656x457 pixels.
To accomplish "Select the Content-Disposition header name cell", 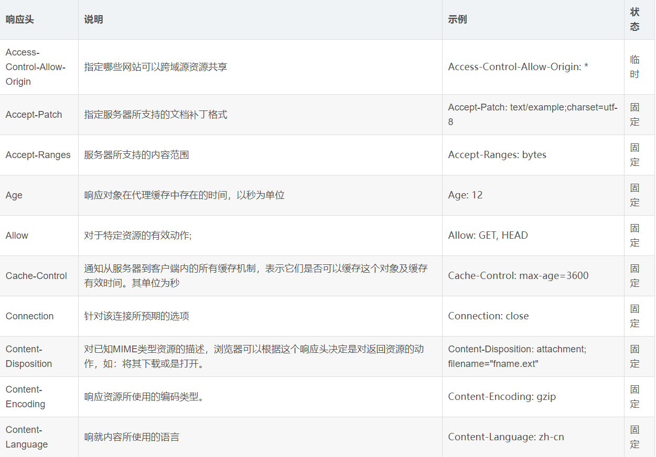I will pyautogui.click(x=29, y=356).
